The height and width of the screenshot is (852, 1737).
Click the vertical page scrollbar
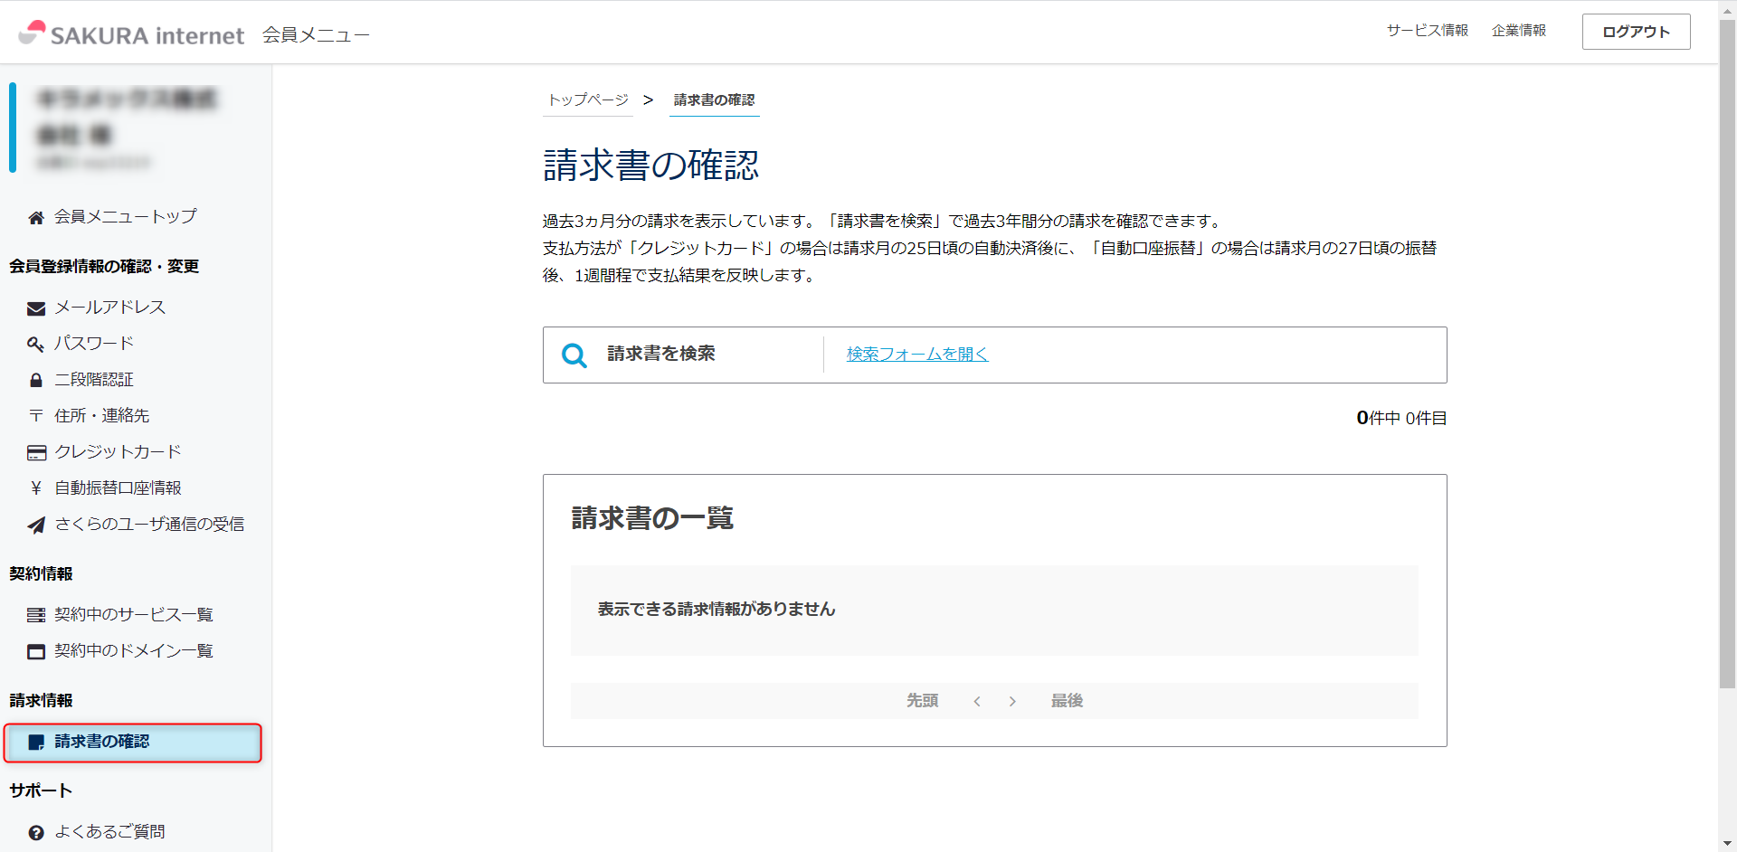click(x=1727, y=362)
